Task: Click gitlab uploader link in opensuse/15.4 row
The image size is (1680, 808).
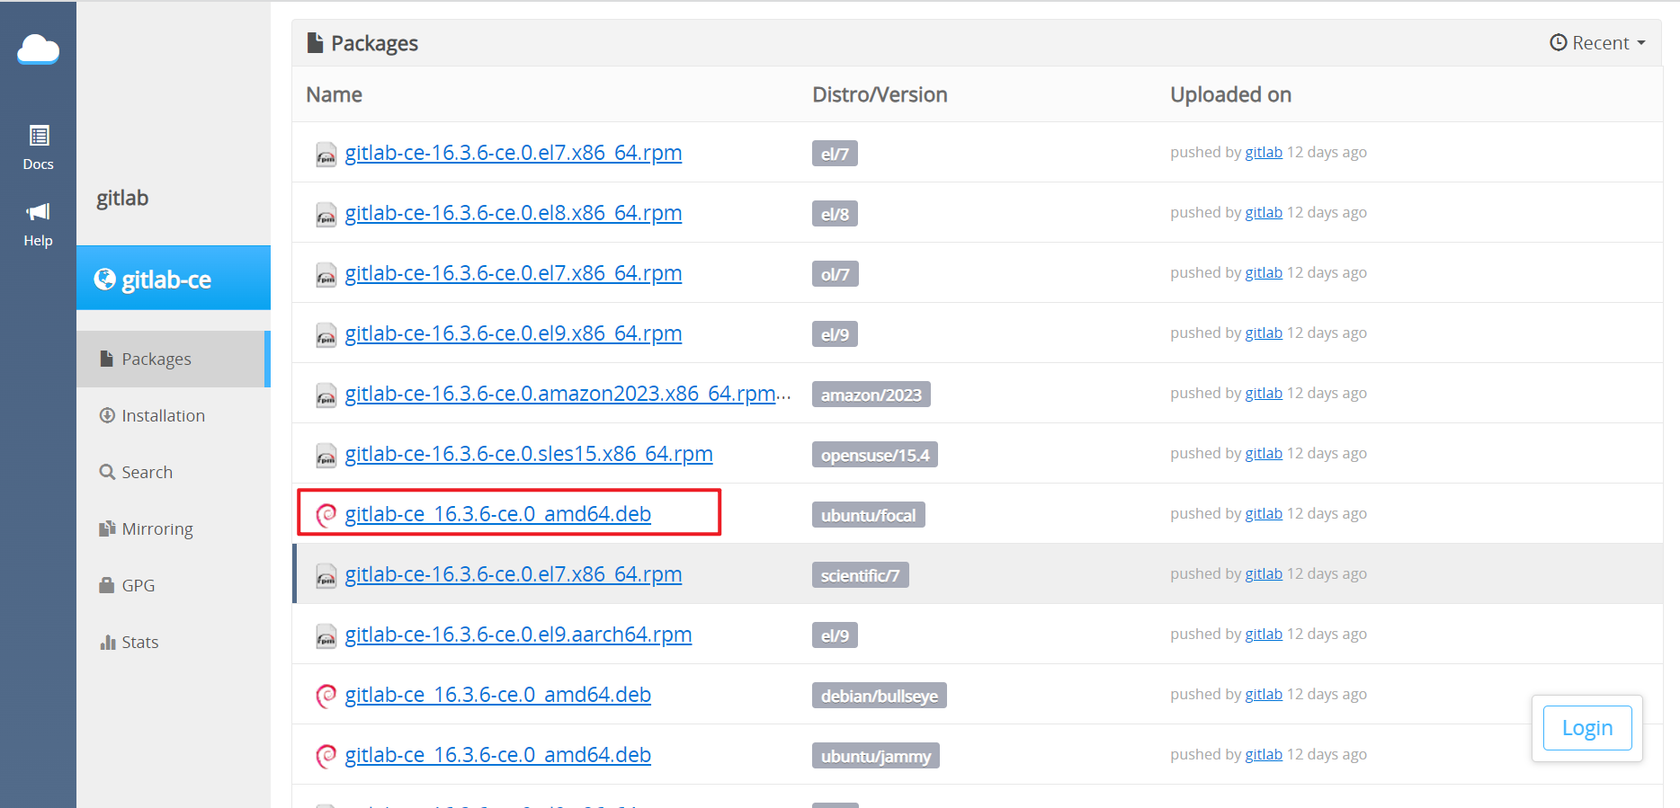Action: click(x=1264, y=453)
